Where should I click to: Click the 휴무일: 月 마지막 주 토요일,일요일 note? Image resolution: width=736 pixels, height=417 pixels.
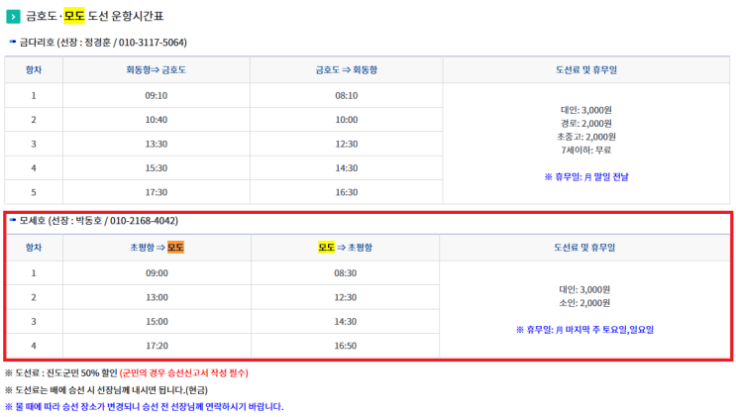(584, 330)
